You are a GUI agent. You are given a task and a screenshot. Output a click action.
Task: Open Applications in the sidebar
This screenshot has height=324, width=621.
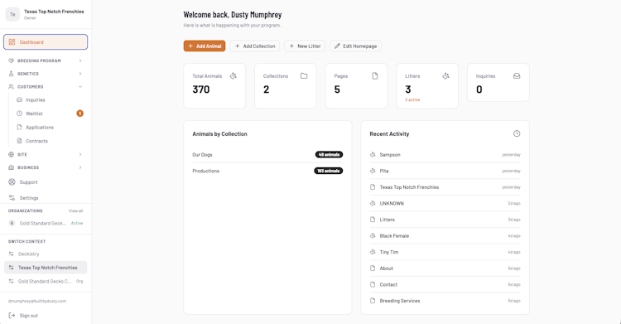(x=50, y=128)
